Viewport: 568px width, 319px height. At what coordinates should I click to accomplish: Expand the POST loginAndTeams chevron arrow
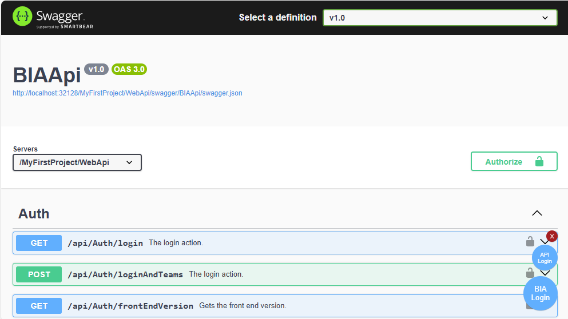point(545,273)
